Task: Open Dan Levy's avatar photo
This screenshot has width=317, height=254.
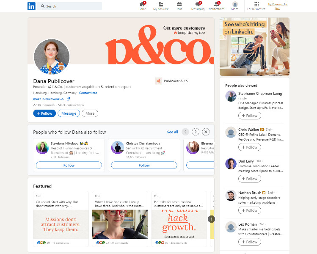Action: click(231, 164)
